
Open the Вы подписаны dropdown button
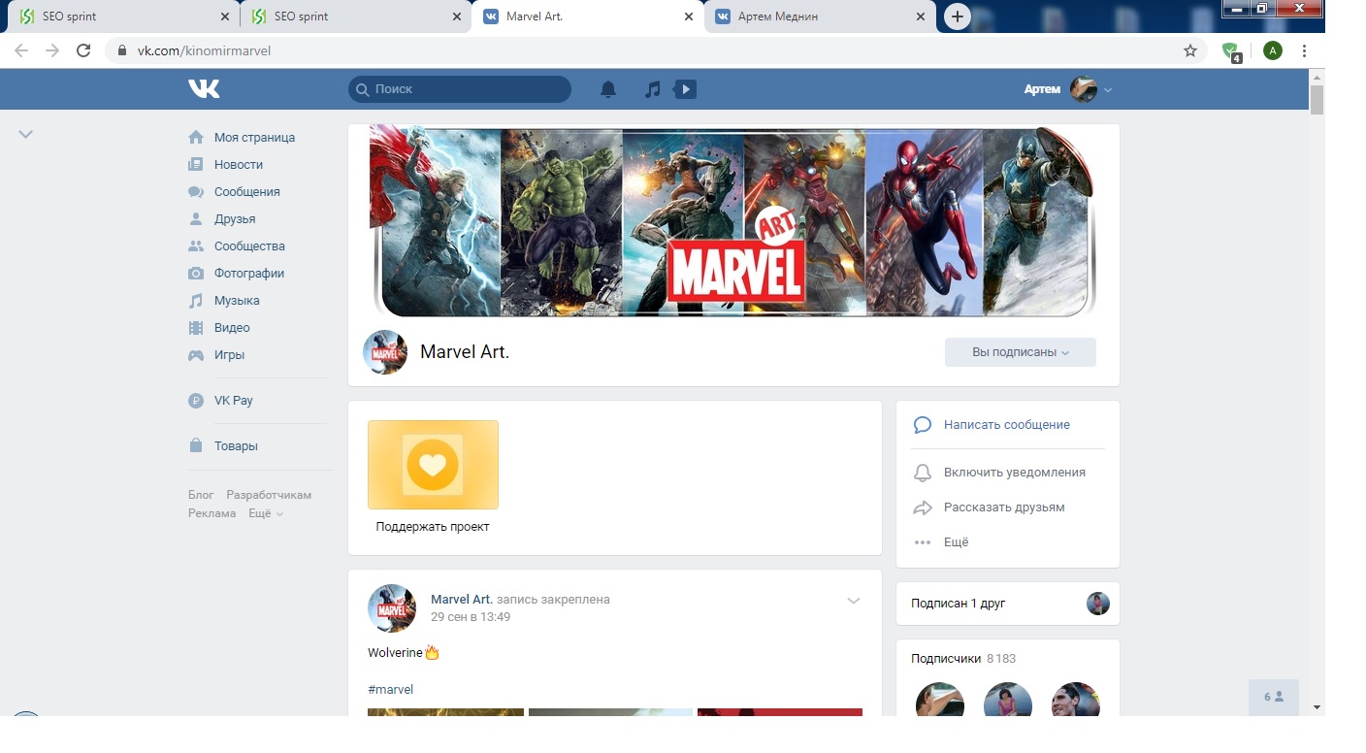(1020, 352)
